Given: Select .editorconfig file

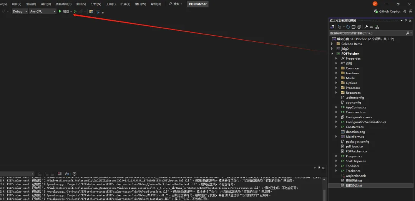Looking at the screenshot, I should coord(355,98).
